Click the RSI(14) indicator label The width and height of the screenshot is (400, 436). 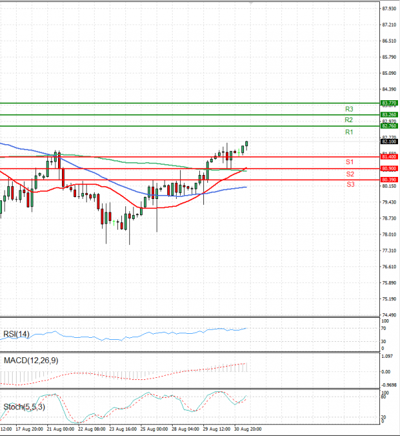click(x=16, y=334)
